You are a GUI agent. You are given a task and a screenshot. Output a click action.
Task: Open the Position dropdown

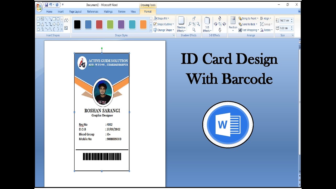(233, 24)
